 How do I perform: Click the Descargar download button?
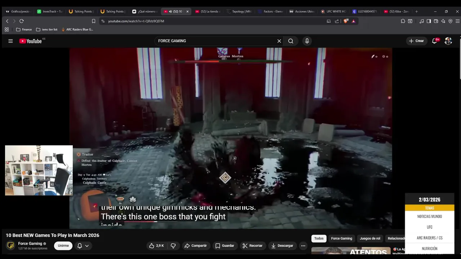click(x=282, y=246)
